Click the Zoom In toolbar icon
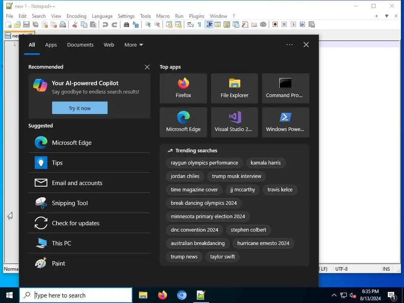Screen dimensions: 404x303 point(148,24)
